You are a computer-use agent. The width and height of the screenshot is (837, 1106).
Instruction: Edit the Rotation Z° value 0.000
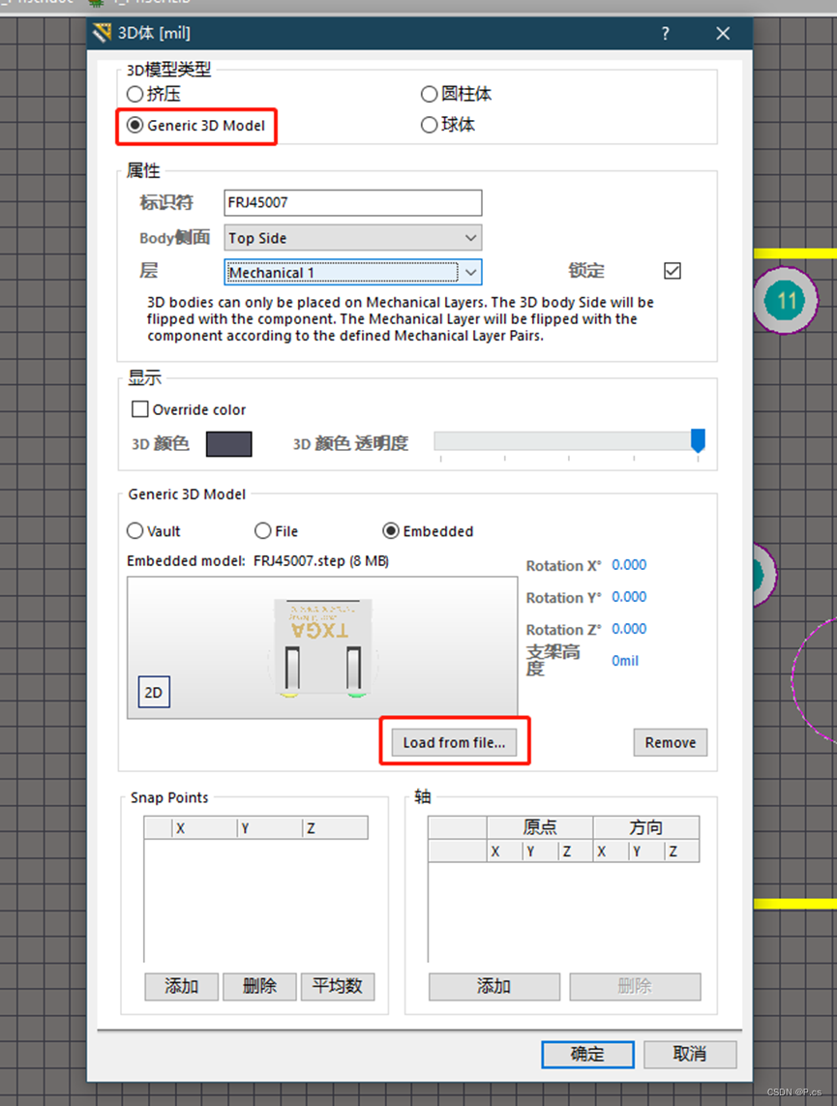click(629, 628)
